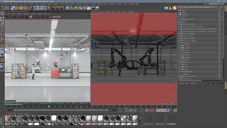227x128 pixels.
Task: Open the MoGraph menu
Action: click(x=79, y=4)
